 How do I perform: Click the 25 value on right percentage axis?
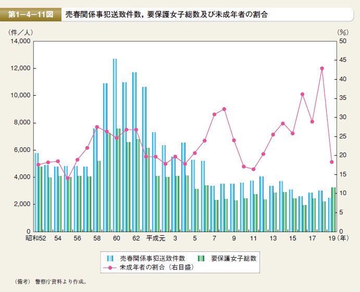point(343,136)
